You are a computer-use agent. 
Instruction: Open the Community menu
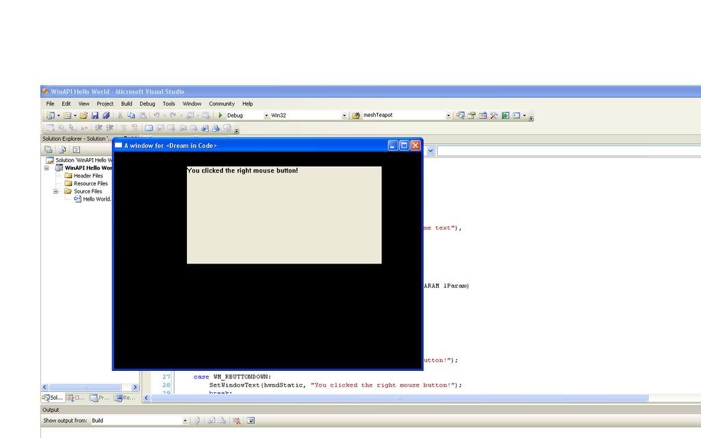pyautogui.click(x=222, y=104)
